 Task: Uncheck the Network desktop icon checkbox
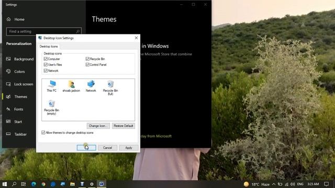[46, 70]
